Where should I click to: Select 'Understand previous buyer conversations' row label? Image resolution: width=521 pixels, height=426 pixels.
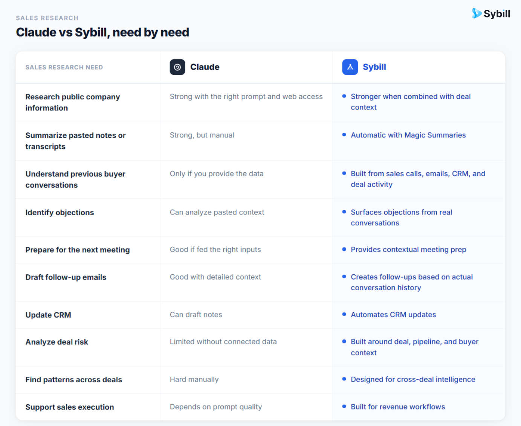pos(75,180)
